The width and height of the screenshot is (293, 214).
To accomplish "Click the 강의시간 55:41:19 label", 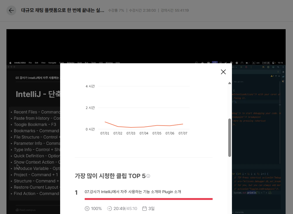I will click(x=175, y=10).
